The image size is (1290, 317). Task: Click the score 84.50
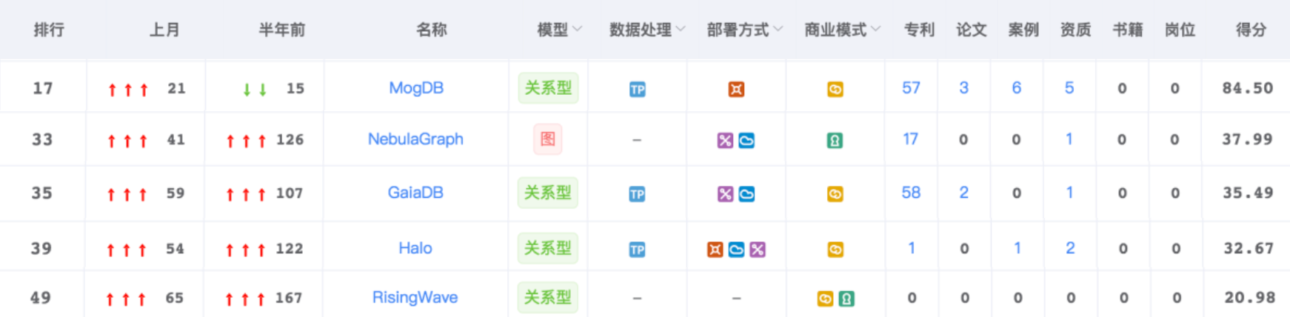point(1248,88)
